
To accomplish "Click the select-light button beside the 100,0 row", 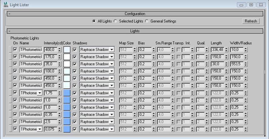I will pyautogui.click(x=10, y=71).
